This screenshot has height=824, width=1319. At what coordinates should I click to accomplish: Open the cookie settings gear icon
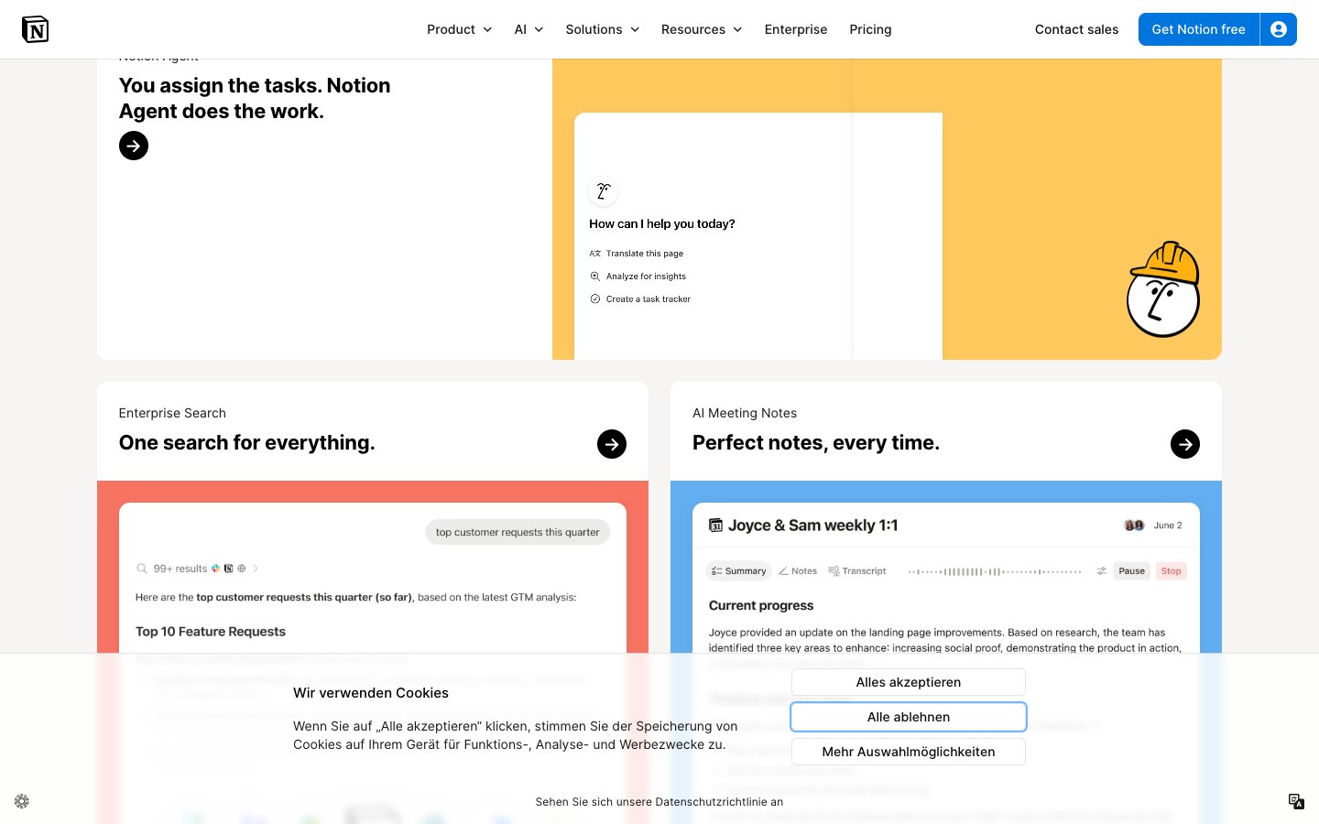click(x=22, y=801)
